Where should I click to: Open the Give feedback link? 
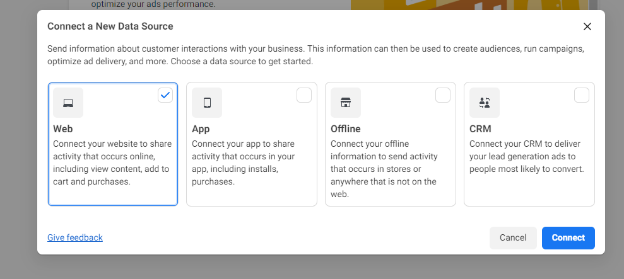(x=75, y=237)
